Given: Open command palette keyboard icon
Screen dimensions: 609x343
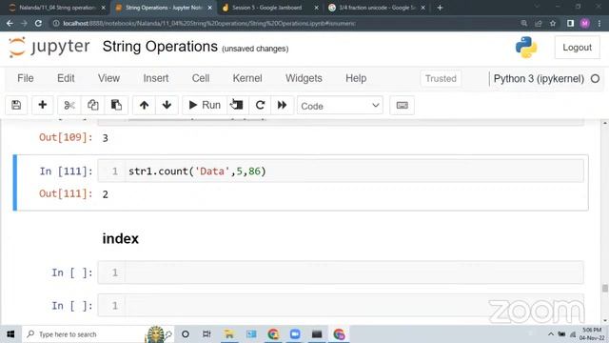Looking at the screenshot, I should tap(402, 106).
